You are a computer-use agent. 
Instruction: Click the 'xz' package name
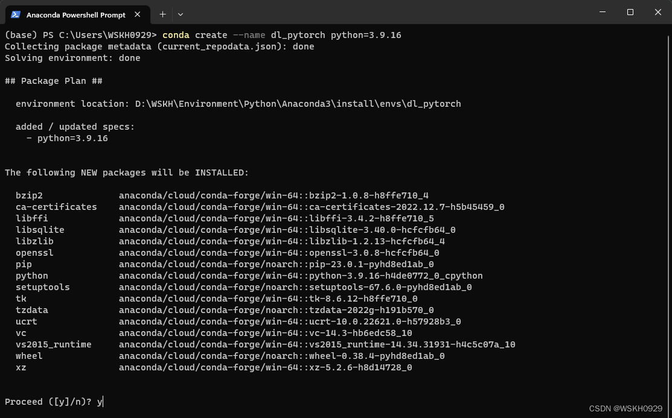[x=21, y=367]
